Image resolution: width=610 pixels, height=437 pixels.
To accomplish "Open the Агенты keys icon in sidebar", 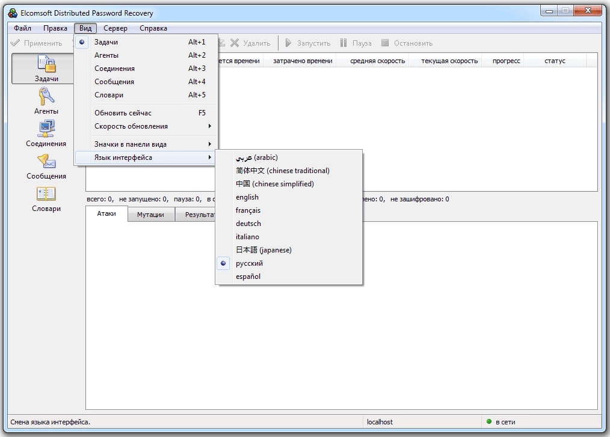I will pyautogui.click(x=46, y=96).
